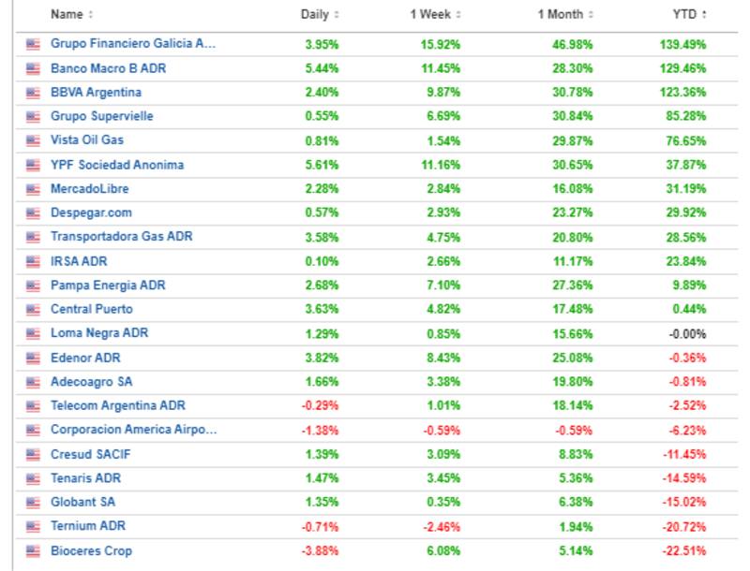Click the US flag beside YPF Sociedad Anonima
The width and height of the screenshot is (750, 571).
[34, 165]
